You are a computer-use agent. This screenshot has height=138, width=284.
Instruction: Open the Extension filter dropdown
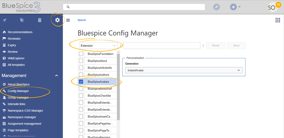point(98,46)
